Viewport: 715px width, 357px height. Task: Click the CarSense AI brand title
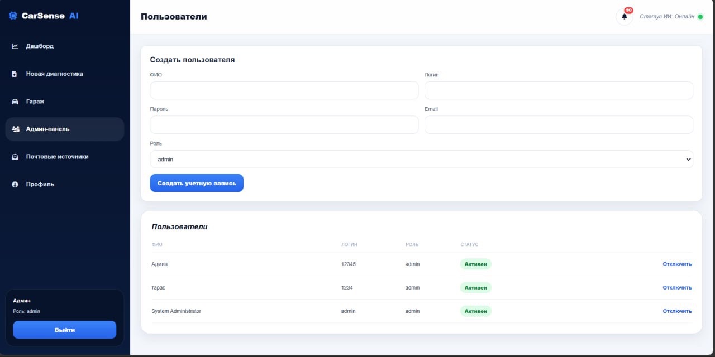tap(50, 16)
